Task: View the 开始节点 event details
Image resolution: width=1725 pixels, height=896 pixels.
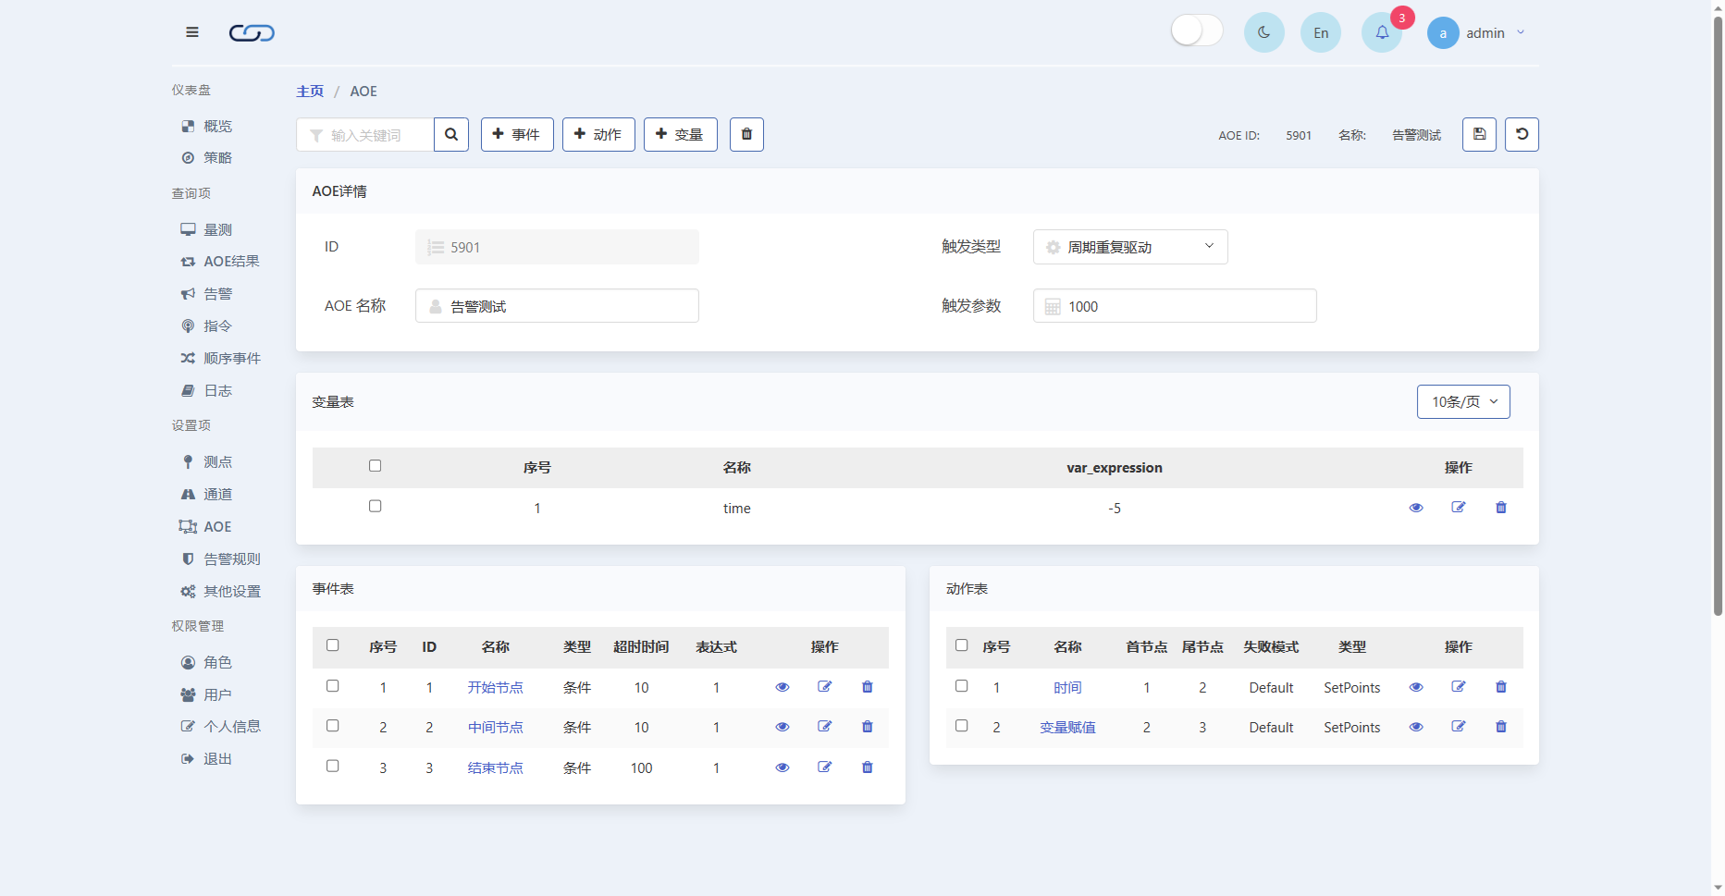Action: click(782, 687)
